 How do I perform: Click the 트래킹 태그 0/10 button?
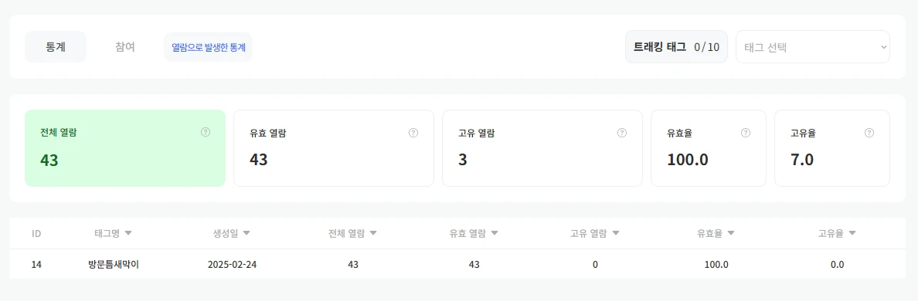[676, 47]
